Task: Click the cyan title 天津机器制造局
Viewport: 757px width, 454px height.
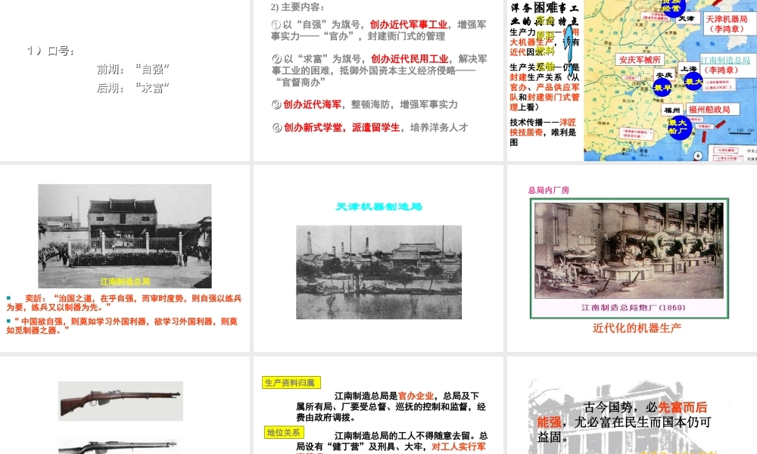Action: coord(378,207)
